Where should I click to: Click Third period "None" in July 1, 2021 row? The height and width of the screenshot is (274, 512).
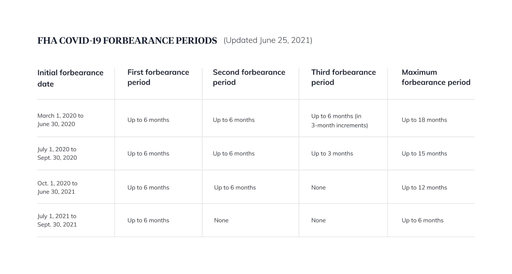pos(318,220)
